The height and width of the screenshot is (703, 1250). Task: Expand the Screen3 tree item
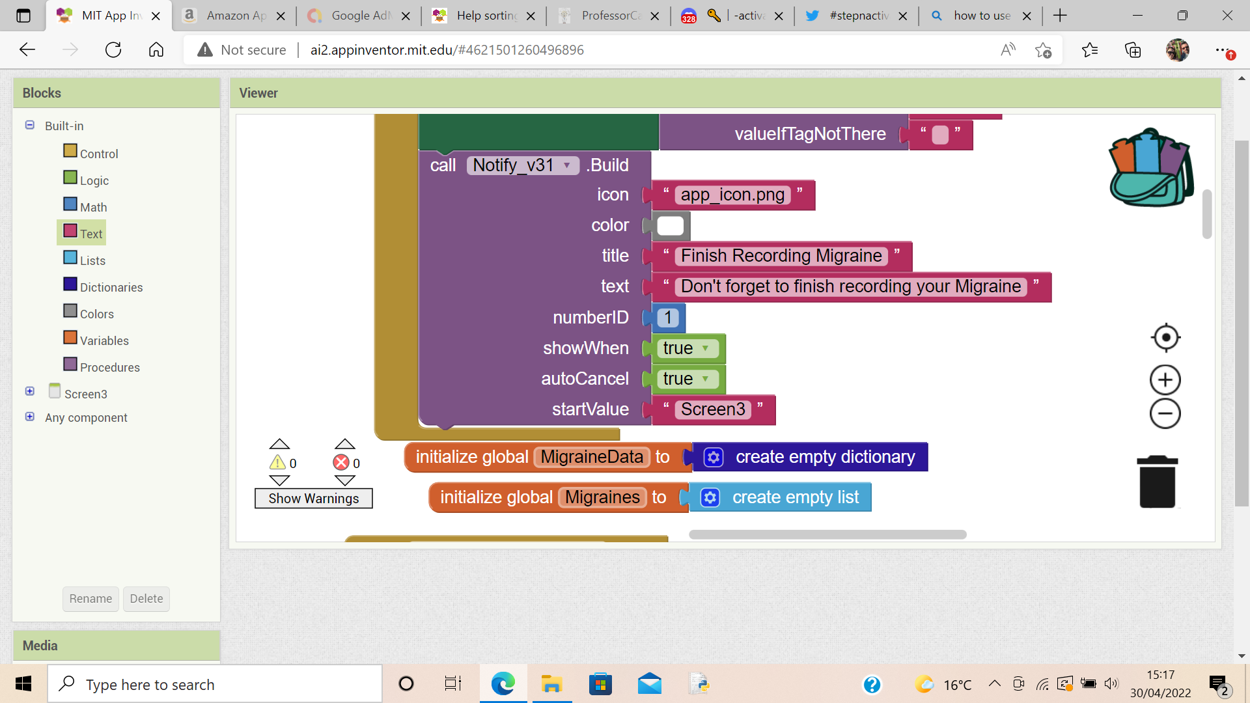tap(30, 391)
